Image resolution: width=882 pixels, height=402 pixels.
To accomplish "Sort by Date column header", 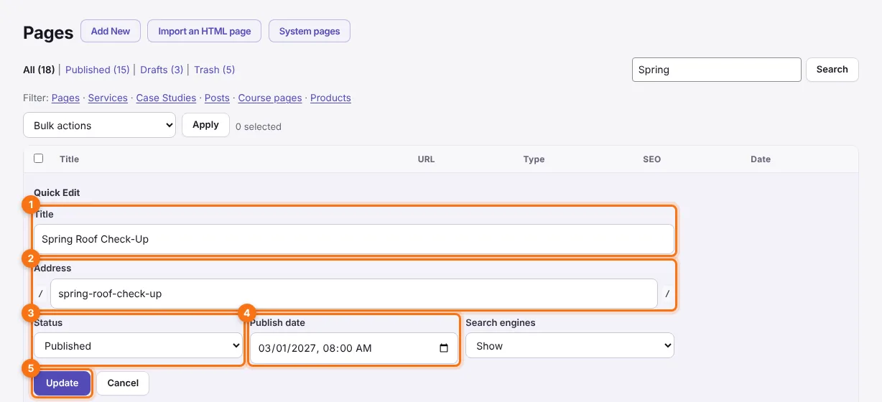I will click(x=761, y=159).
